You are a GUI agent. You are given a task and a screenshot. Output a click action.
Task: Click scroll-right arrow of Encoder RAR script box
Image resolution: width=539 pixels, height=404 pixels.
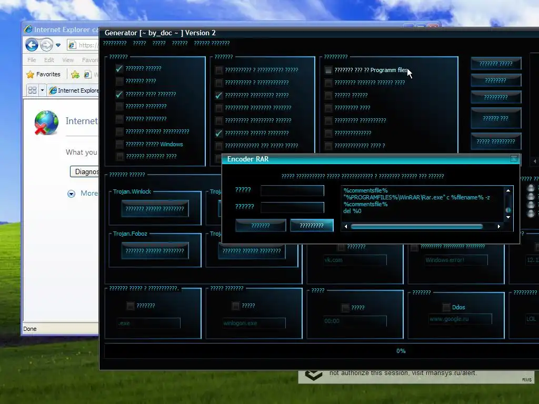click(499, 226)
